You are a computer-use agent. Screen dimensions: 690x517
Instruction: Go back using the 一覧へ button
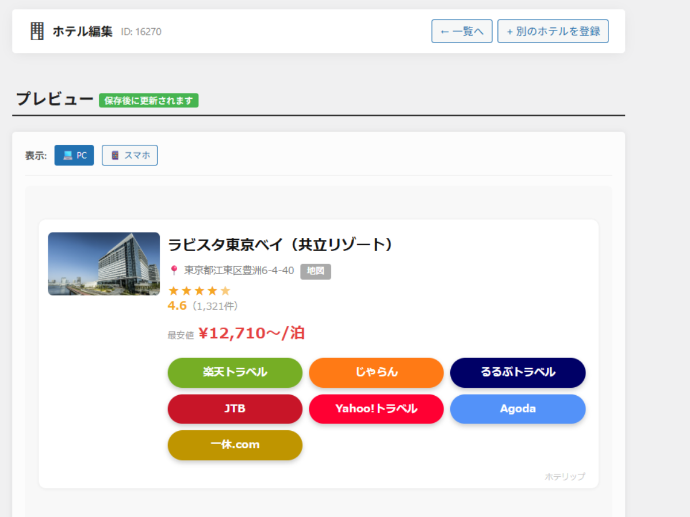point(462,31)
